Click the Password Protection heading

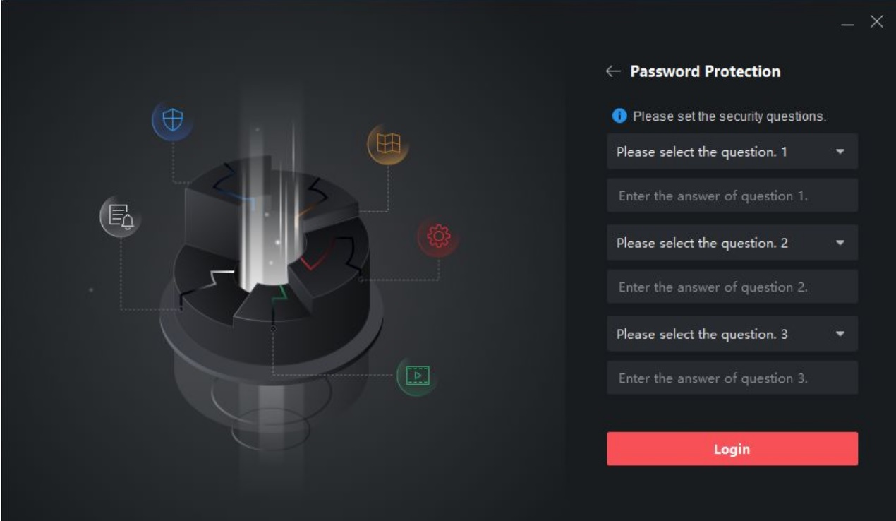[x=705, y=71]
